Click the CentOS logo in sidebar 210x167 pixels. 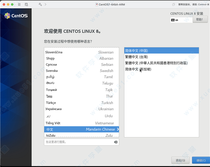click(16, 16)
